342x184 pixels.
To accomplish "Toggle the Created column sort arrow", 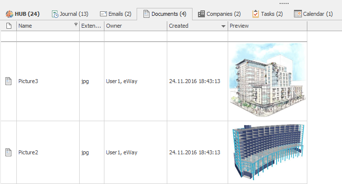I will coord(223,26).
